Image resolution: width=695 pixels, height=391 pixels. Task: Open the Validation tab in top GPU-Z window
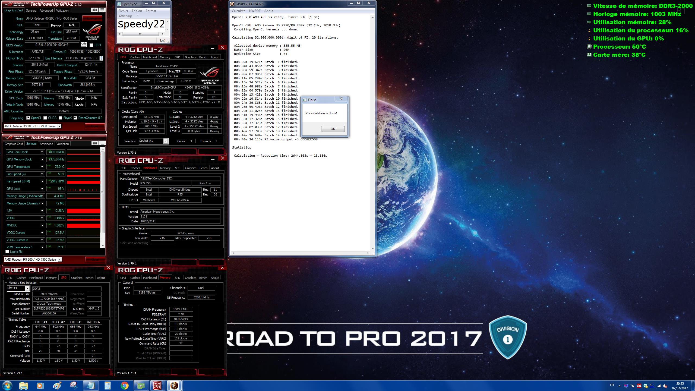[62, 10]
